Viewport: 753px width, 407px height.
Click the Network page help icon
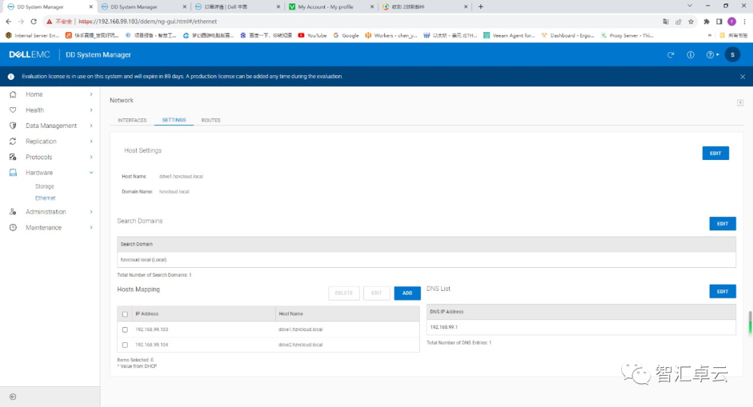[740, 102]
